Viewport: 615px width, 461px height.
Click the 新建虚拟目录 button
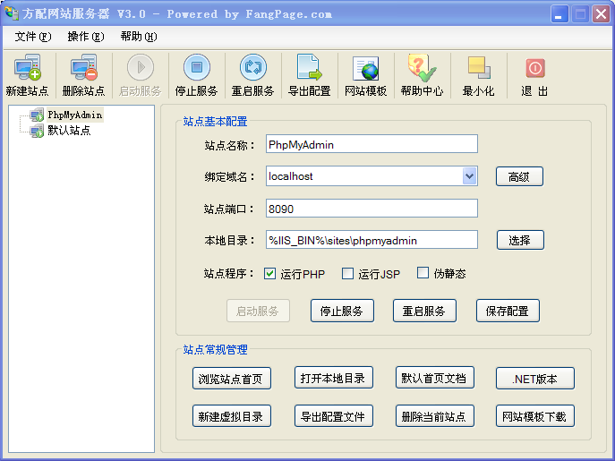(x=232, y=416)
